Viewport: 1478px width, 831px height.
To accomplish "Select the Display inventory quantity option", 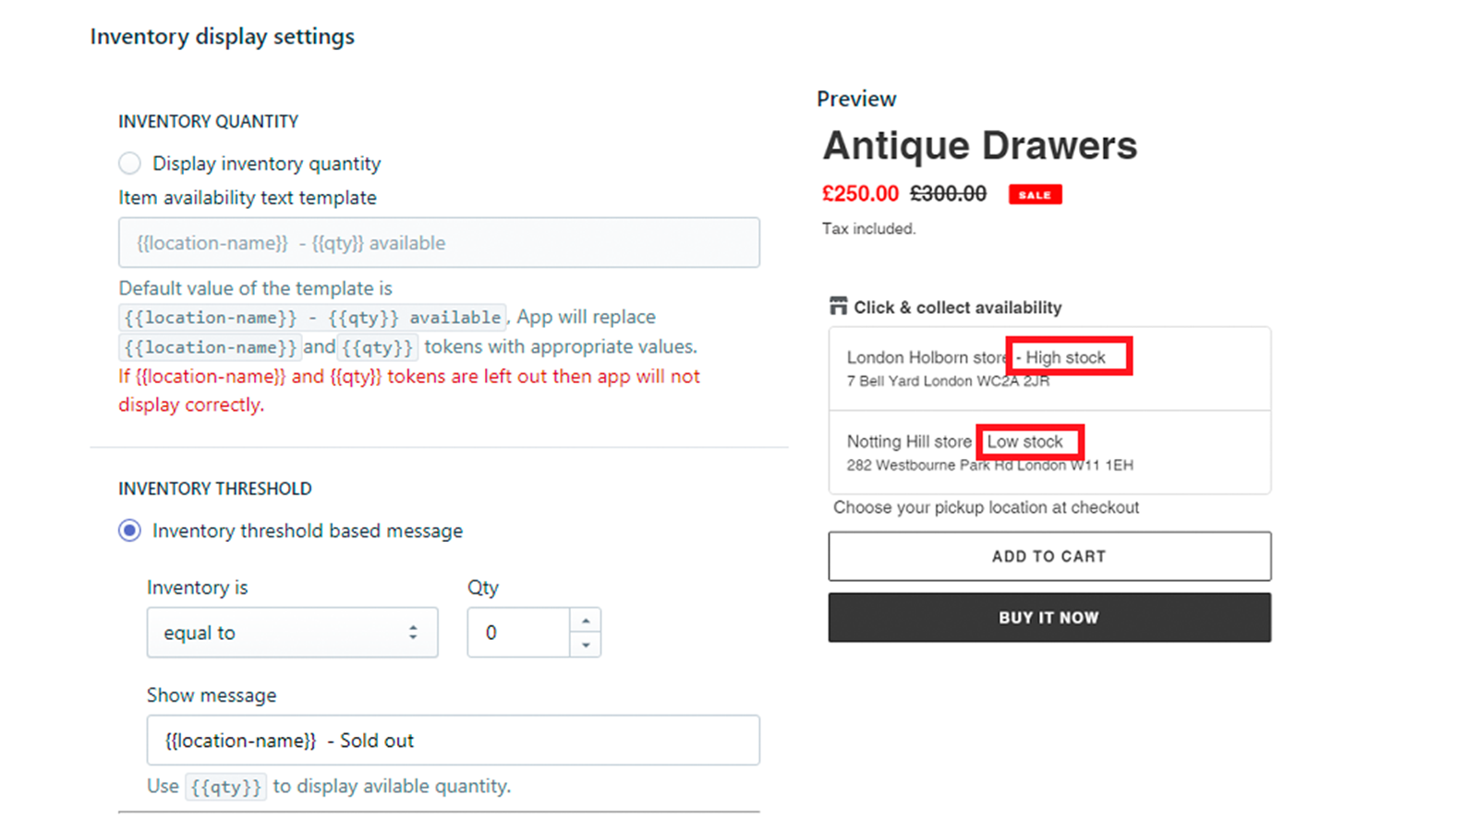I will (129, 163).
